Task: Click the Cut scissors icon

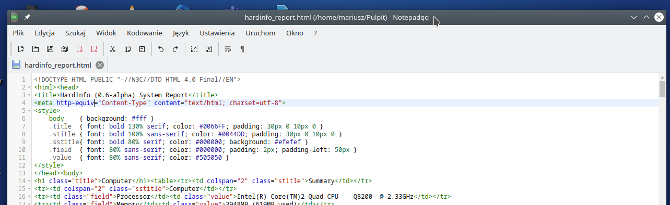Action: [112, 49]
